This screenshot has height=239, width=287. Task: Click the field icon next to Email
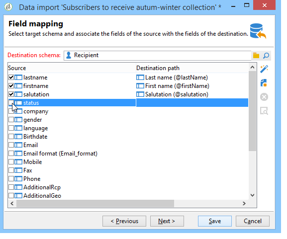tap(18, 145)
